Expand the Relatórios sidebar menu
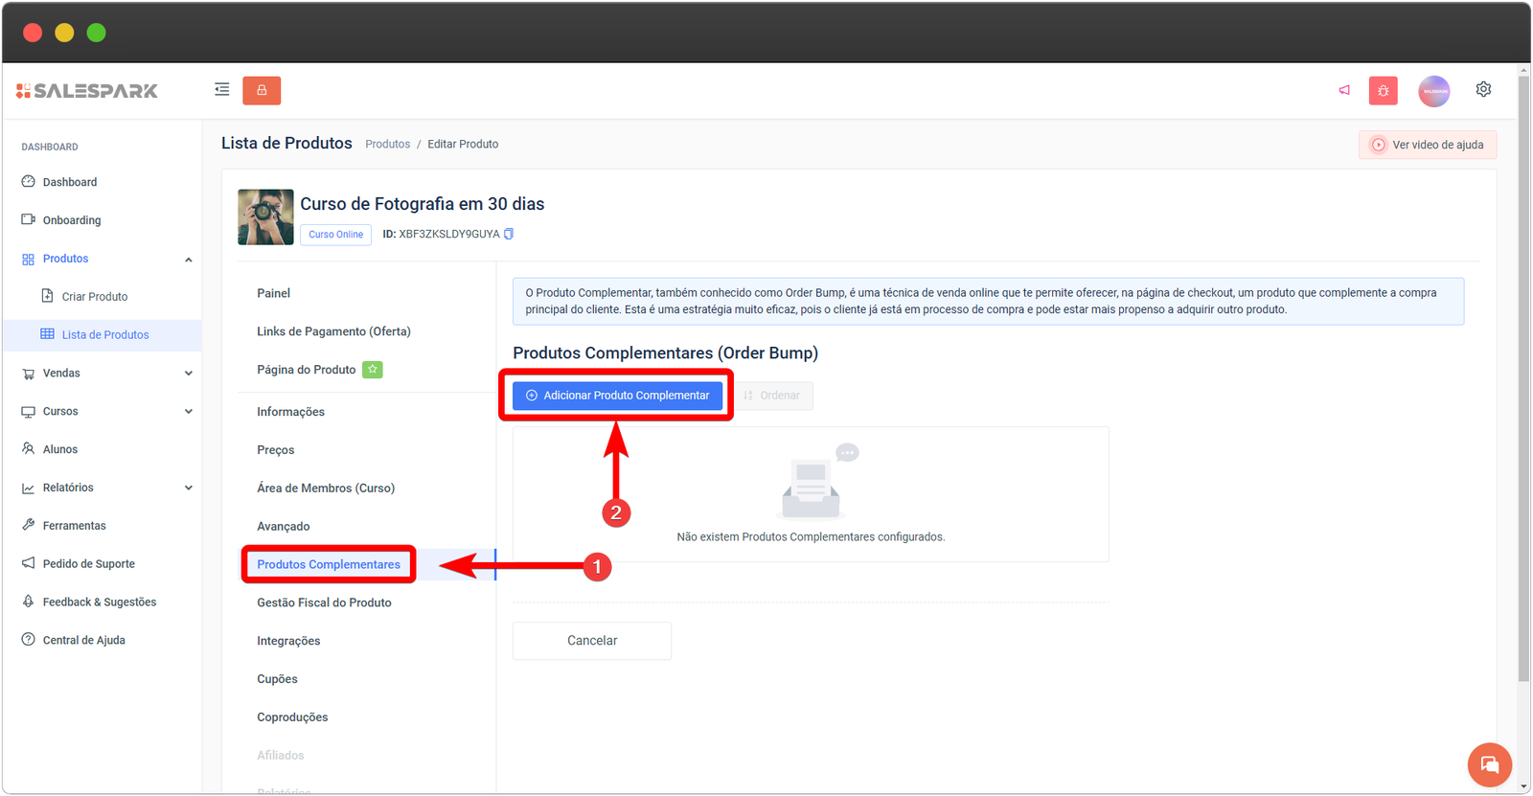The height and width of the screenshot is (796, 1533). click(188, 488)
